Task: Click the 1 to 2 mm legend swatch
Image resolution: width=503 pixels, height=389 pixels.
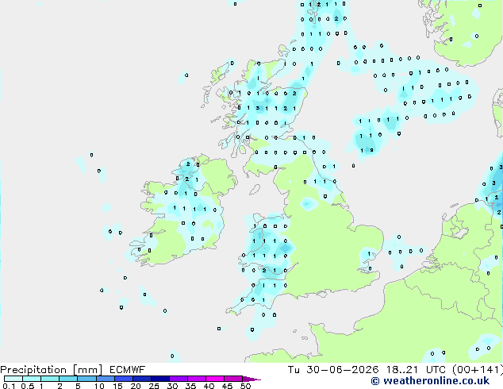Action: (x=50, y=379)
